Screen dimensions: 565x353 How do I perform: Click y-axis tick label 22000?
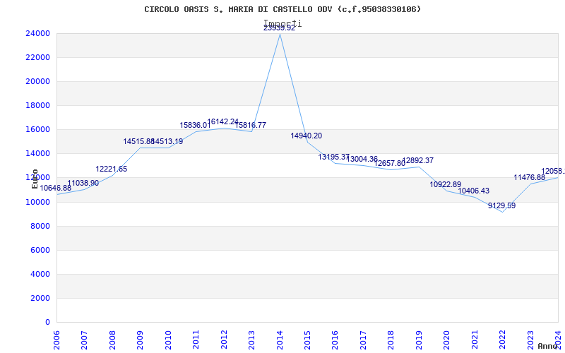[x=37, y=57]
